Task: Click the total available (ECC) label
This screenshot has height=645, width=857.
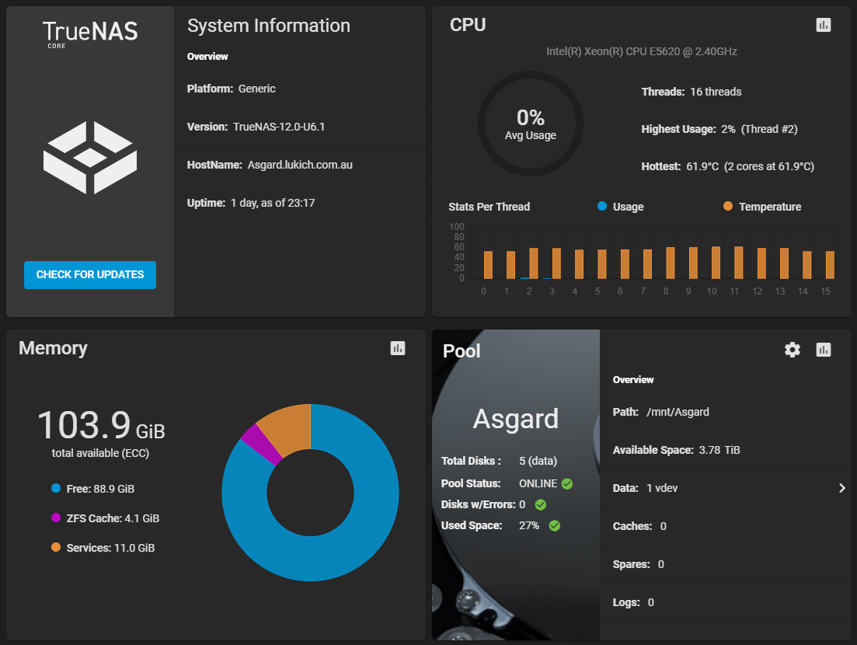Action: 100,453
